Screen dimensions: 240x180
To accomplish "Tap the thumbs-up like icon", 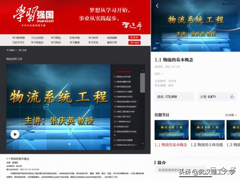I will coord(232,97).
